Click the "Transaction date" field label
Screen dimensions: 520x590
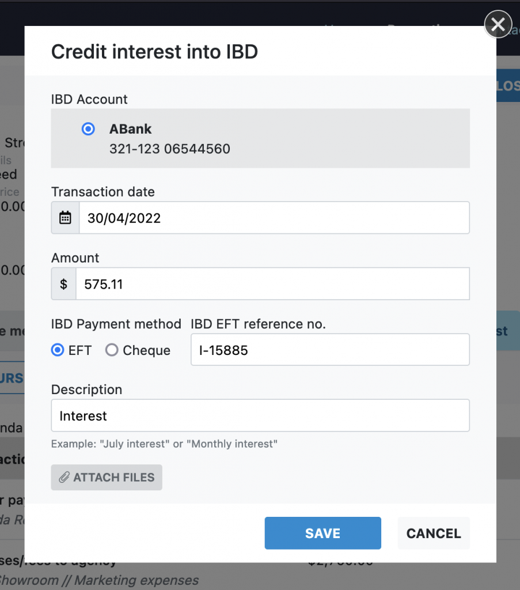pyautogui.click(x=103, y=192)
